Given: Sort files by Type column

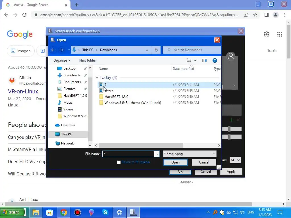Looking at the screenshot, I should pos(217,69).
